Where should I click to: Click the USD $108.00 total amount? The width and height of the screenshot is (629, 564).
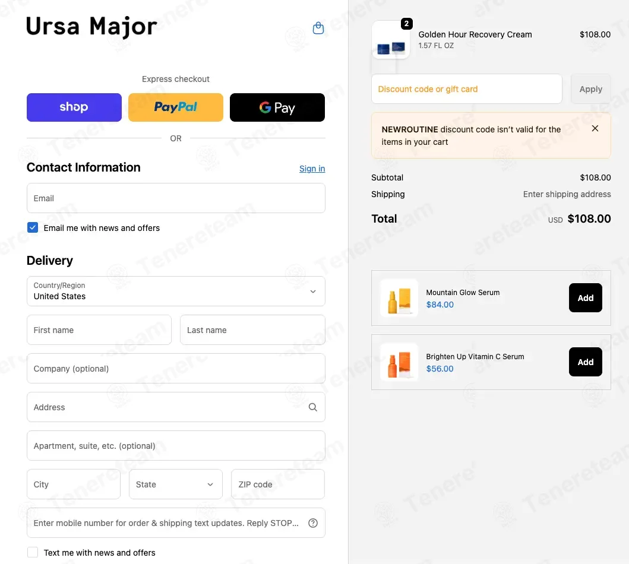pos(579,219)
